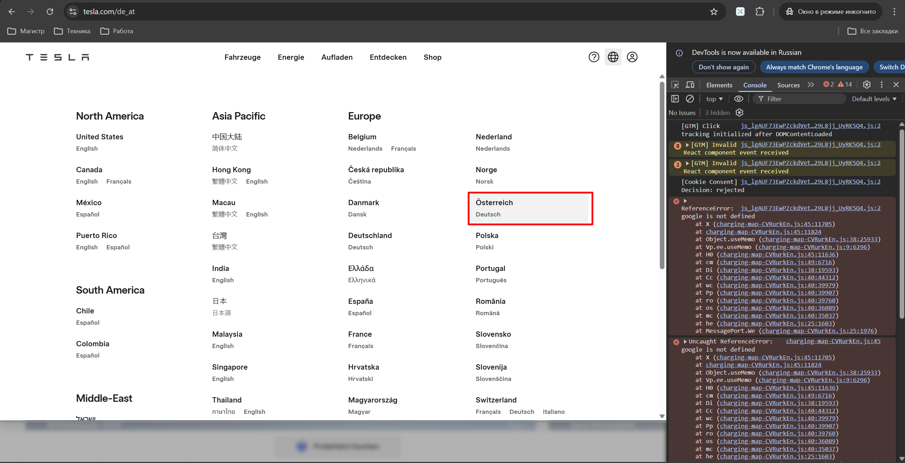The width and height of the screenshot is (905, 463).
Task: Expand more DevTools tabs chevron
Action: (811, 85)
